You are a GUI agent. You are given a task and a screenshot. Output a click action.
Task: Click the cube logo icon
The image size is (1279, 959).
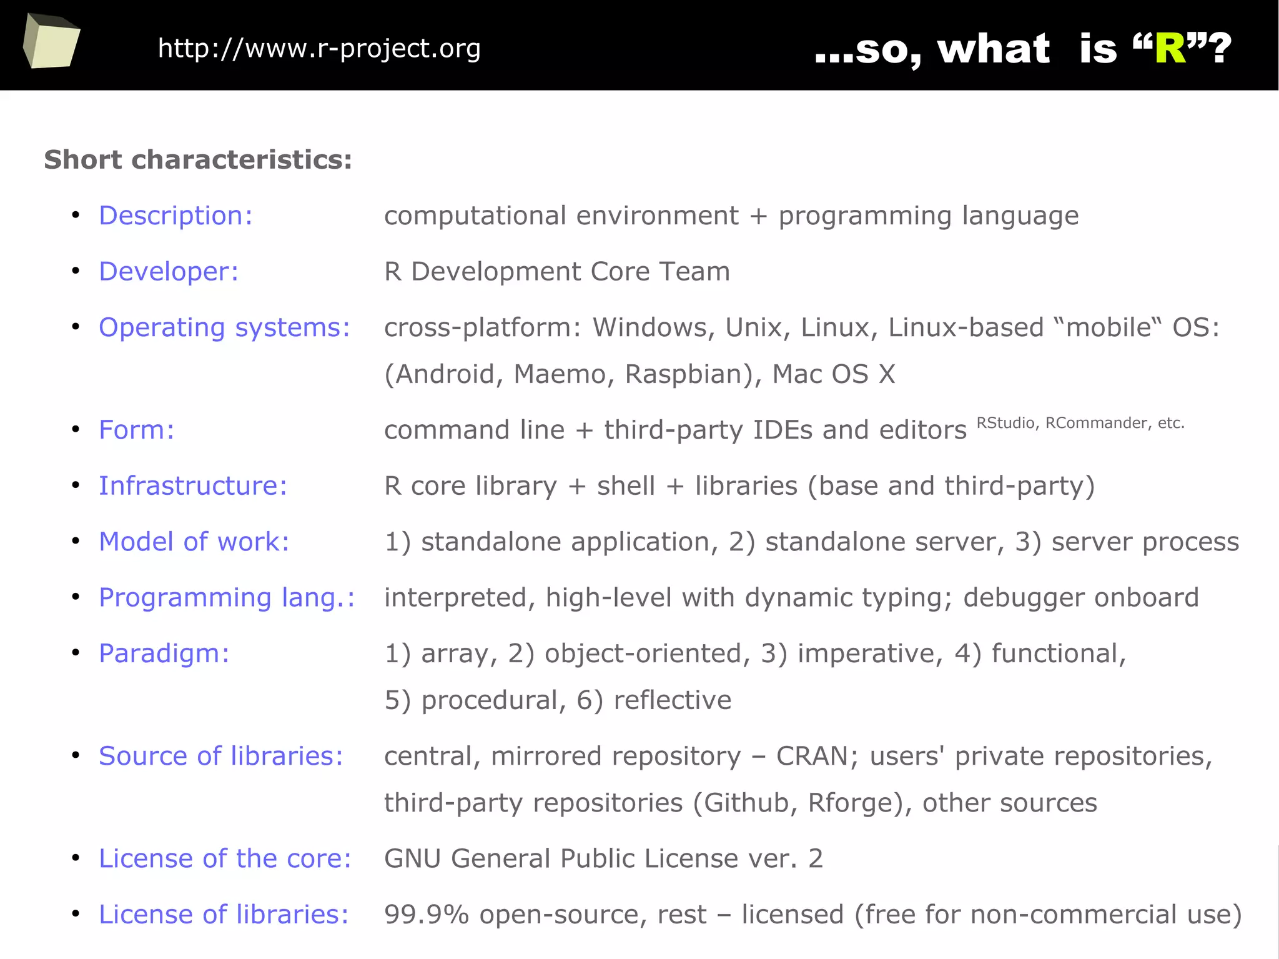[51, 41]
